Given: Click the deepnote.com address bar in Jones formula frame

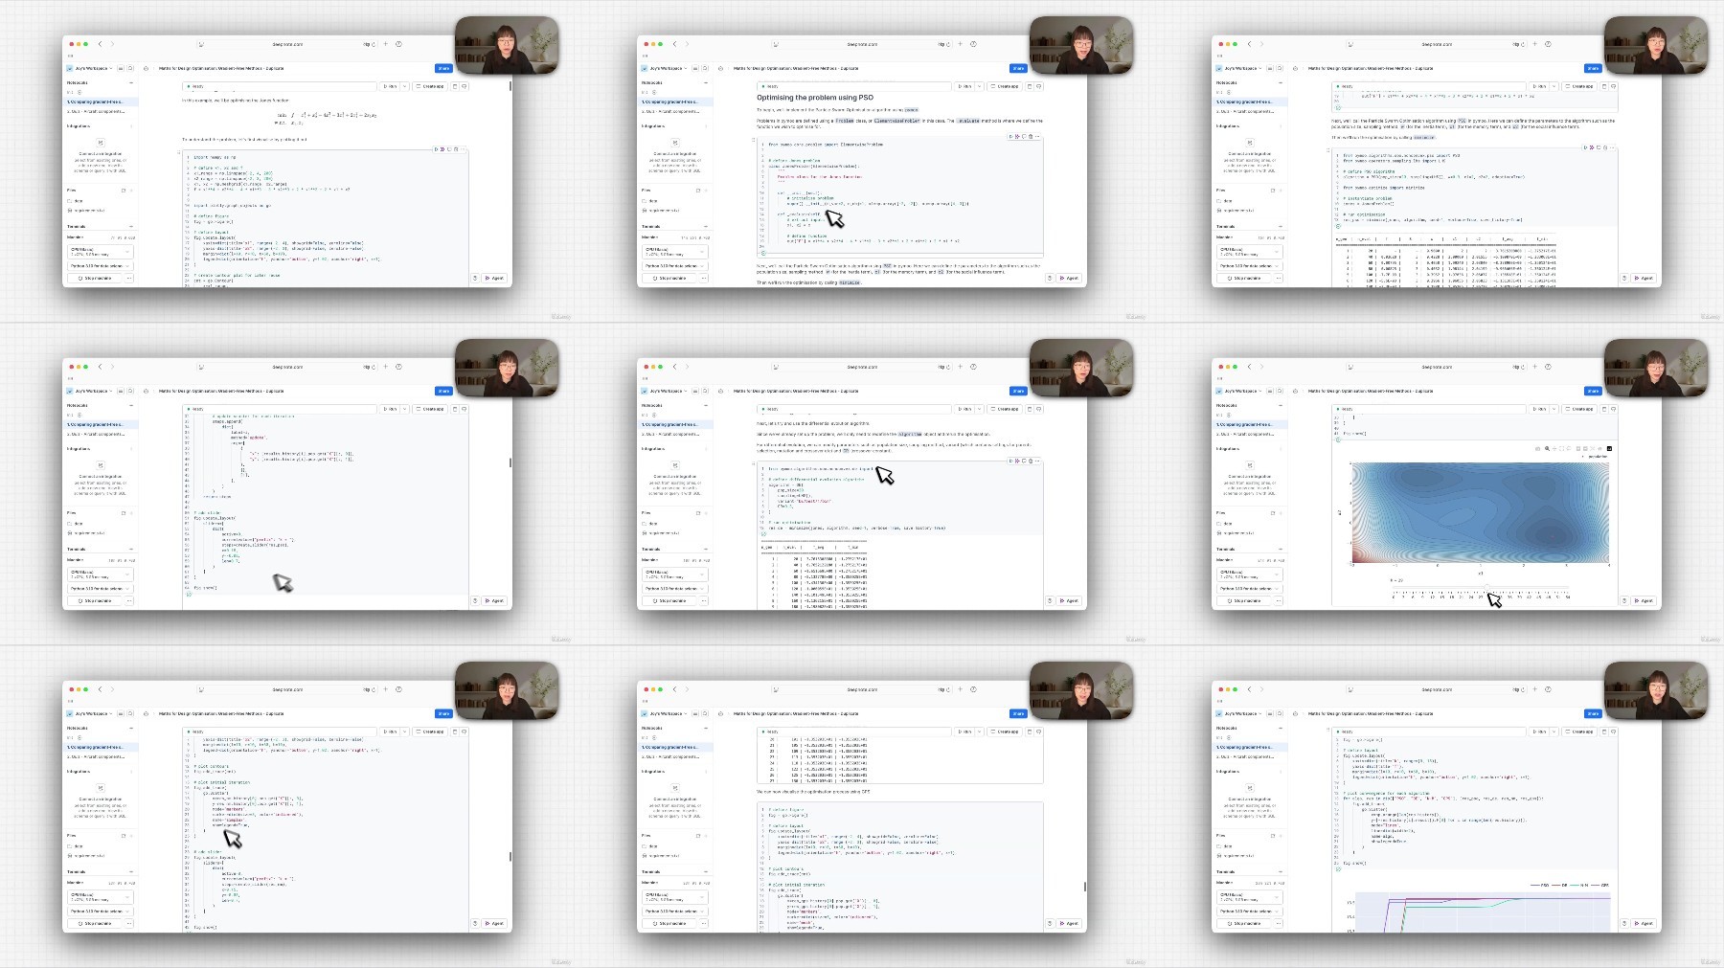Looking at the screenshot, I should [x=287, y=44].
